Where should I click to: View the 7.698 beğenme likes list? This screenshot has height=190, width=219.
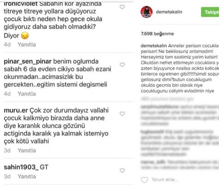coord(157,34)
